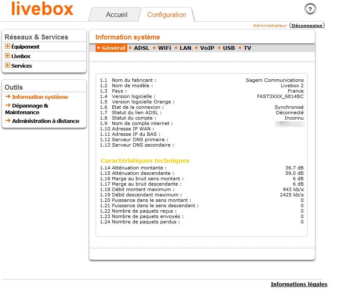This screenshot has width=339, height=294.
Task: Click the Outils heading
Action: pos(14,87)
